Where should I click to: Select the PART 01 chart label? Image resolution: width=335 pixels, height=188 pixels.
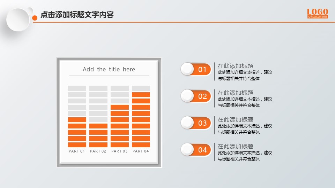[77, 151]
